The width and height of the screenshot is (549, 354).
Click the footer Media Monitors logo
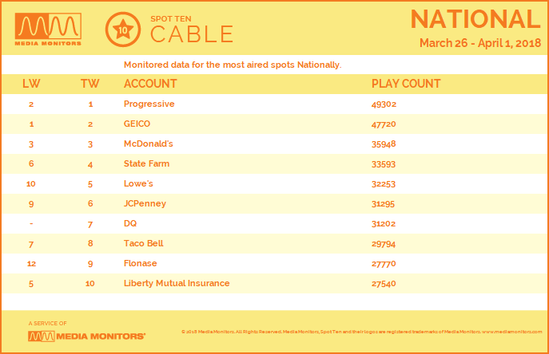tap(86, 336)
